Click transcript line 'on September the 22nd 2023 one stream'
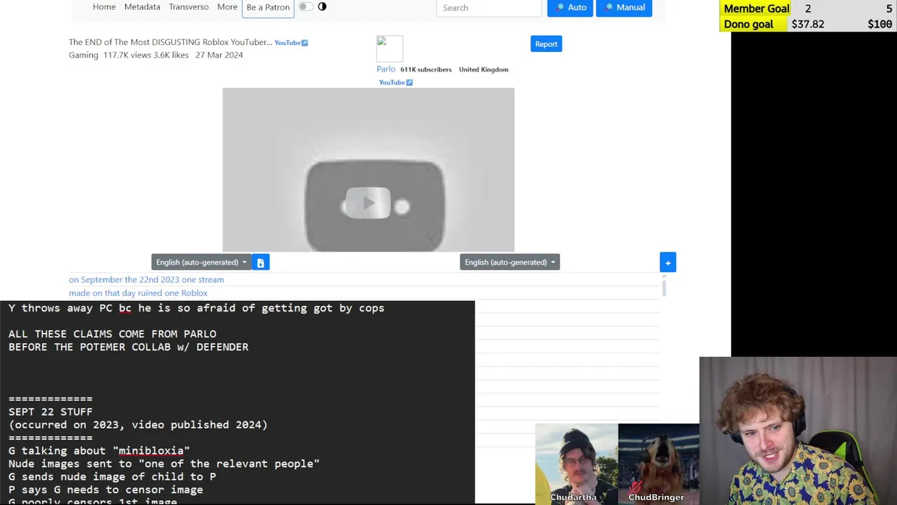The height and width of the screenshot is (505, 897). click(x=146, y=280)
